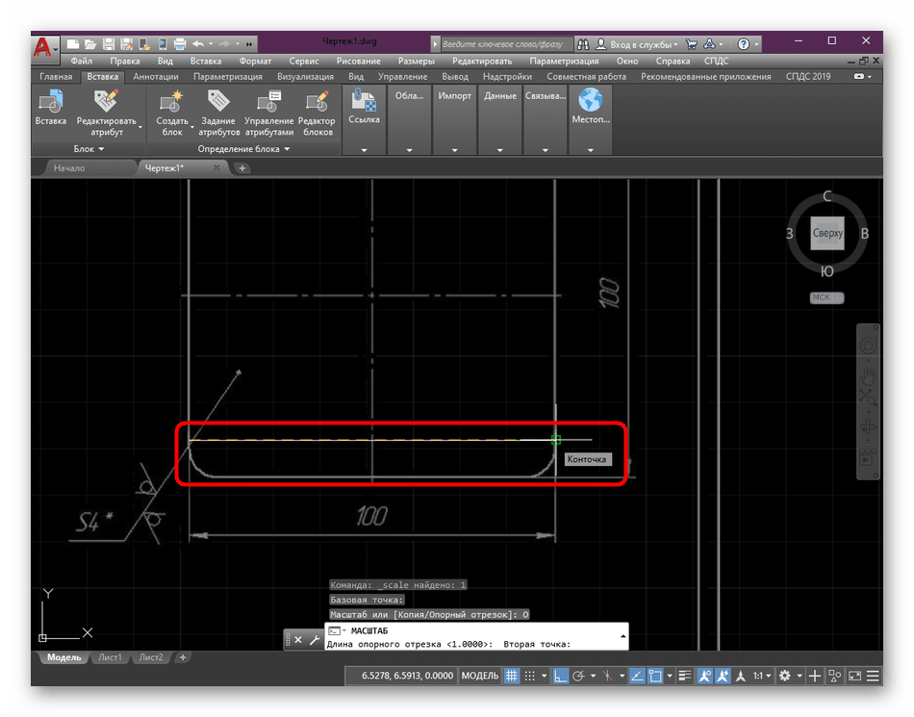Click the Задание атрибутов icon
Viewport: 914px width, 717px height.
tap(218, 101)
